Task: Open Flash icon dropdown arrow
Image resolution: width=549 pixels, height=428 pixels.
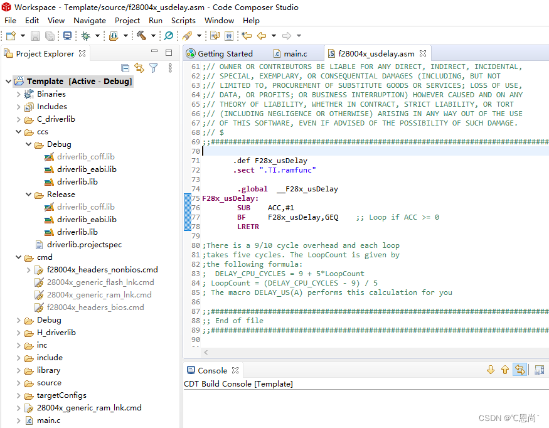Action: tap(125, 36)
